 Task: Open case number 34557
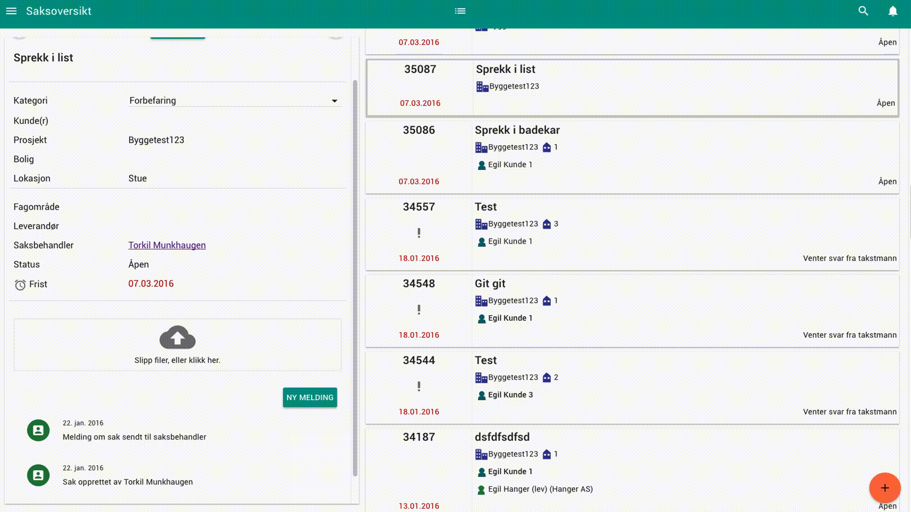tap(418, 207)
